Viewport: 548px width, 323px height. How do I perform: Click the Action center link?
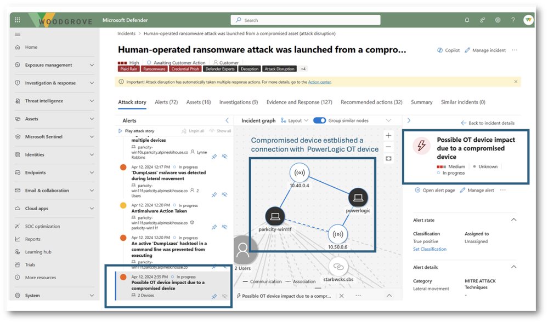click(319, 82)
